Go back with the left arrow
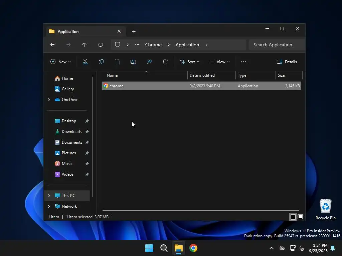 point(52,45)
